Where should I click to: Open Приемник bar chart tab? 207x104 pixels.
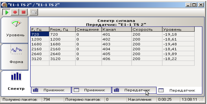pos(51,90)
